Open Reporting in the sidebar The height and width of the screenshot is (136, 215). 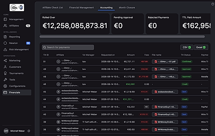click(x=17, y=37)
